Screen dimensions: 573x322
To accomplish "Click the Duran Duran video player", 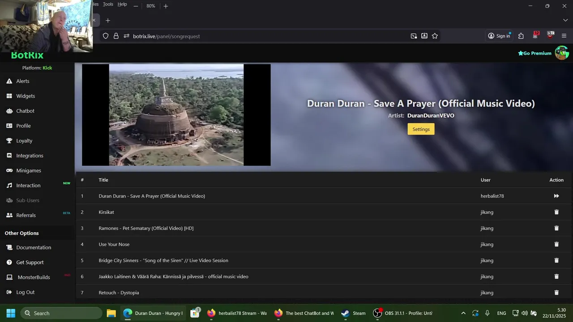I will [x=176, y=115].
